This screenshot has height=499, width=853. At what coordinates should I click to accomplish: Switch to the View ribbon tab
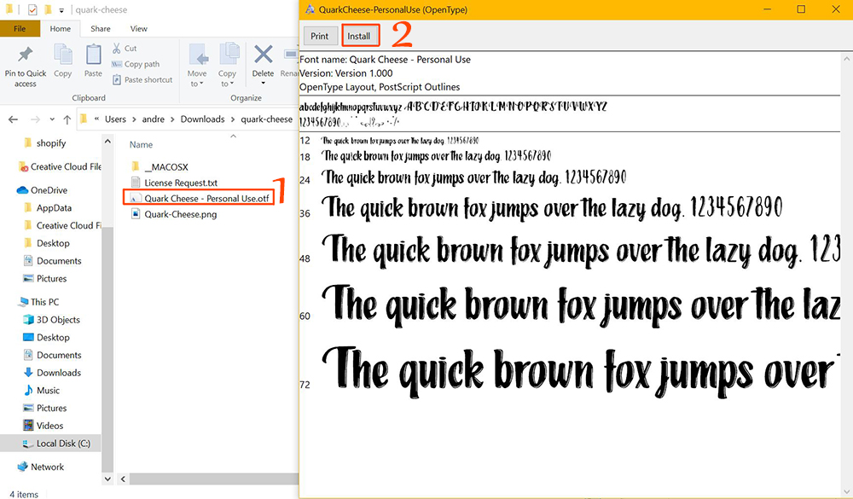(x=138, y=28)
